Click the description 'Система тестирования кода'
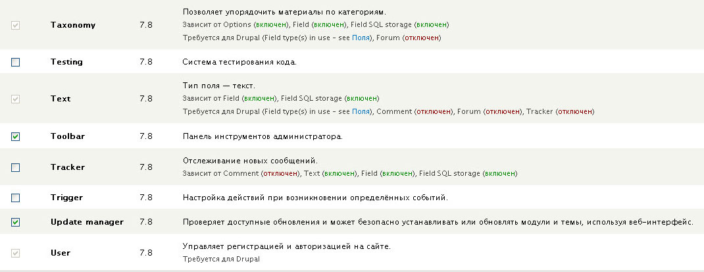 coord(239,63)
